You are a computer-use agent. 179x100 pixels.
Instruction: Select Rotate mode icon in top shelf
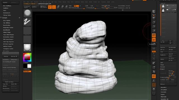click(66, 7)
